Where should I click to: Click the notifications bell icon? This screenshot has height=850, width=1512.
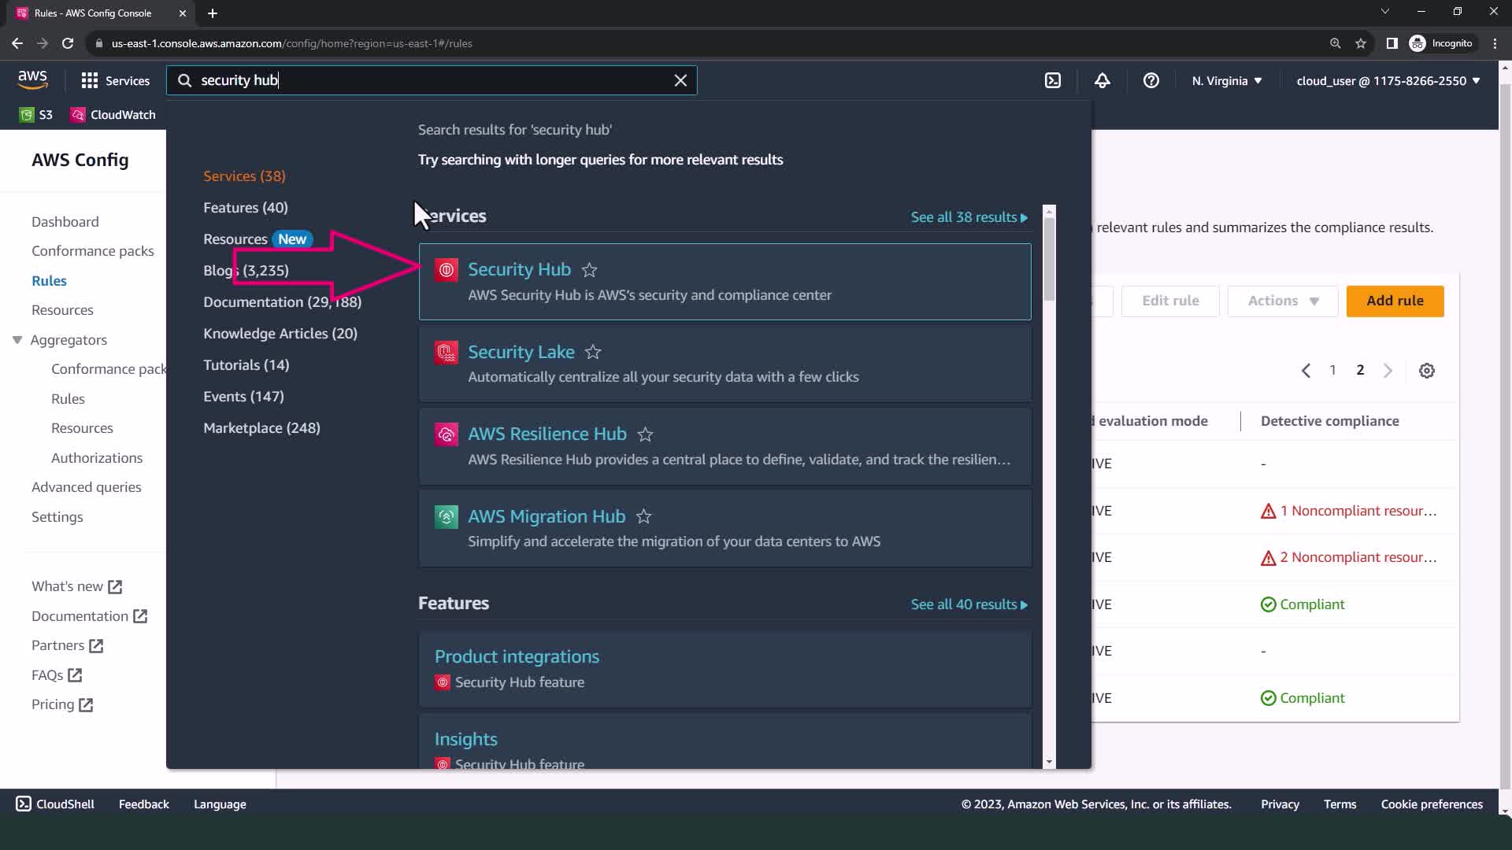1102,80
